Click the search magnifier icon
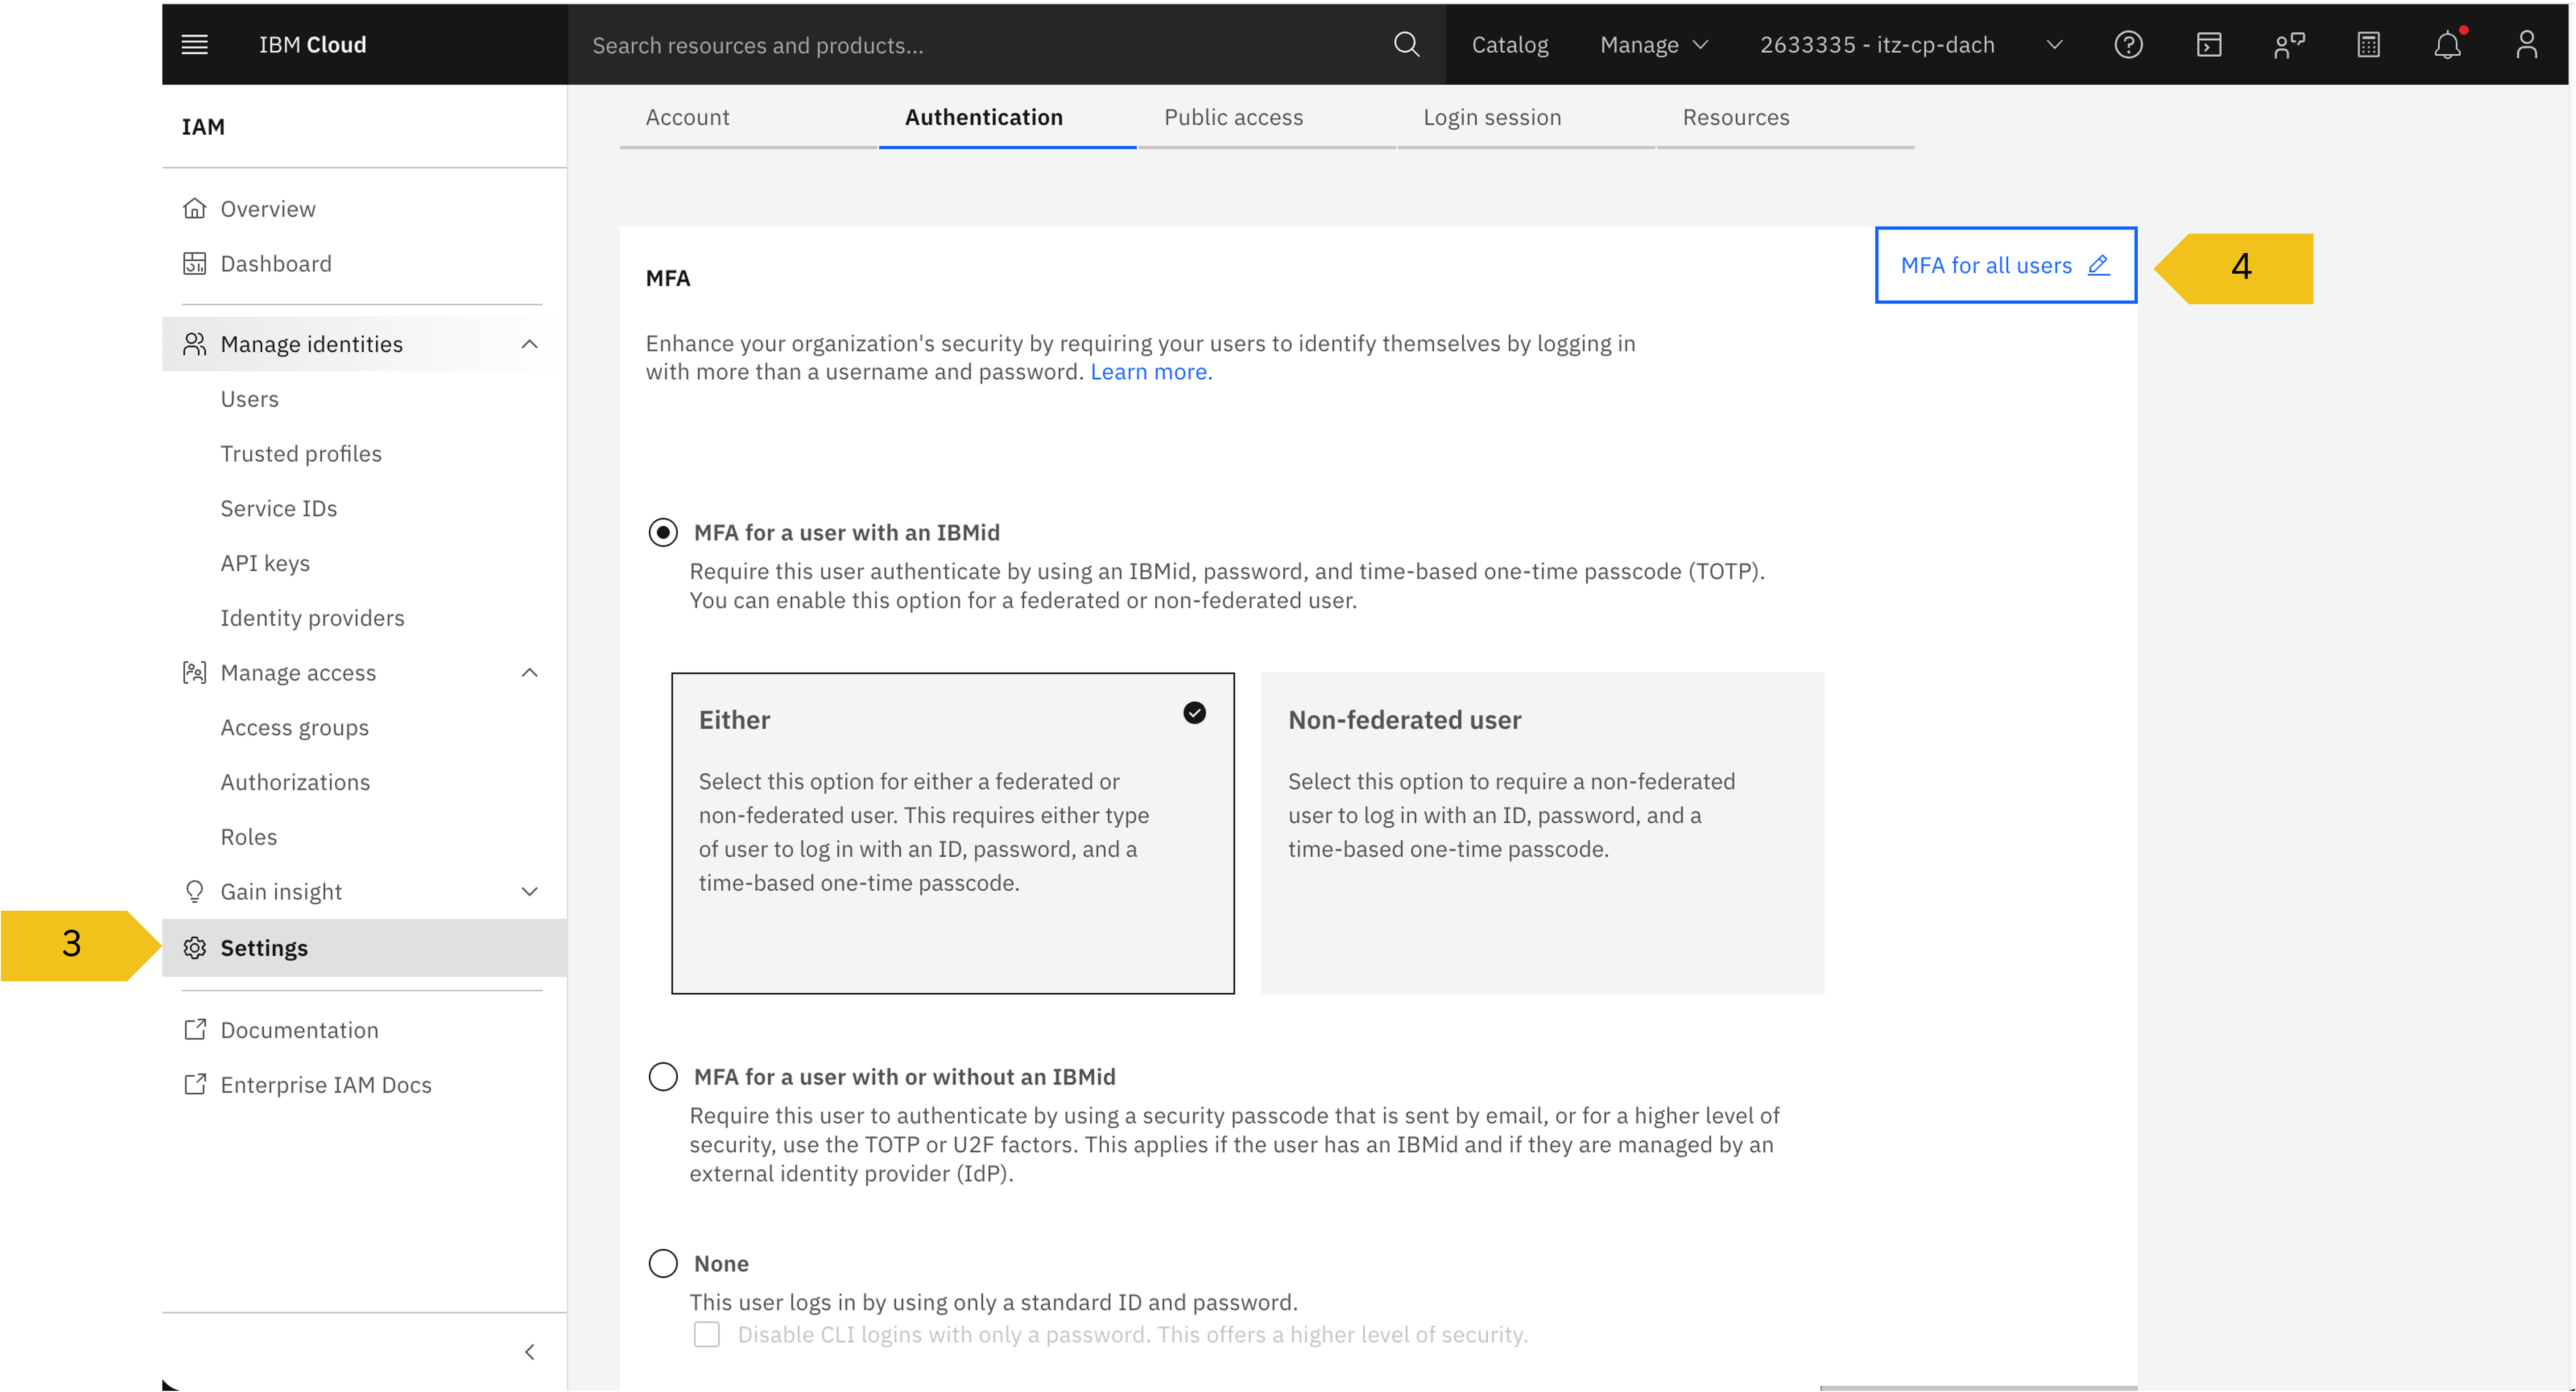 pos(1406,44)
